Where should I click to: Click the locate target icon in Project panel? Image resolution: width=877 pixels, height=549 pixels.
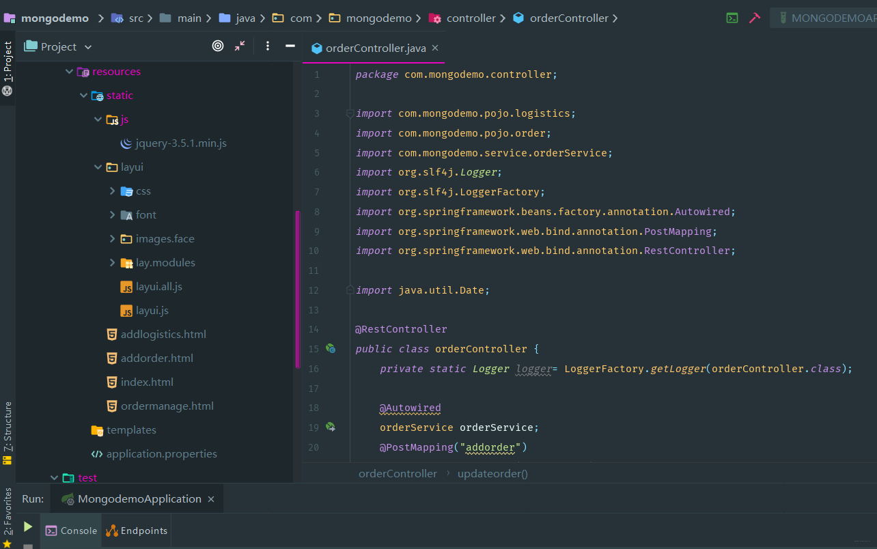click(218, 46)
